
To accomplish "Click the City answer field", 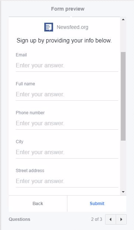I will point(67,152).
